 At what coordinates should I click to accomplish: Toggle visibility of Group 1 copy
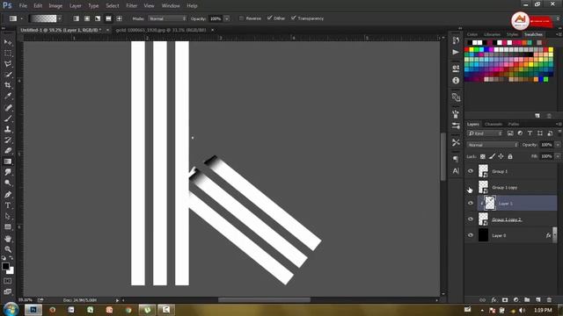coord(471,187)
